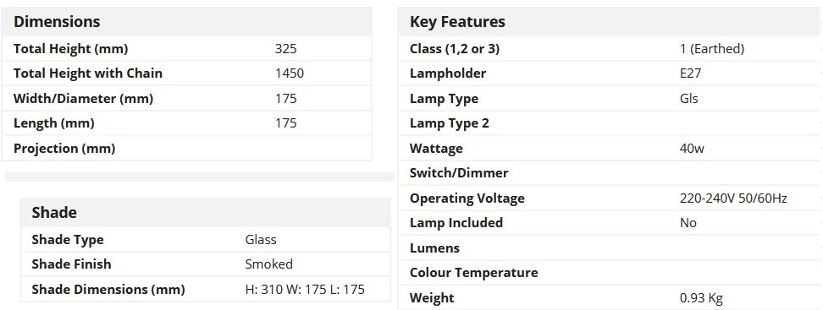Select the Lamp Included No value
This screenshot has height=310, width=823.
pyautogui.click(x=688, y=223)
